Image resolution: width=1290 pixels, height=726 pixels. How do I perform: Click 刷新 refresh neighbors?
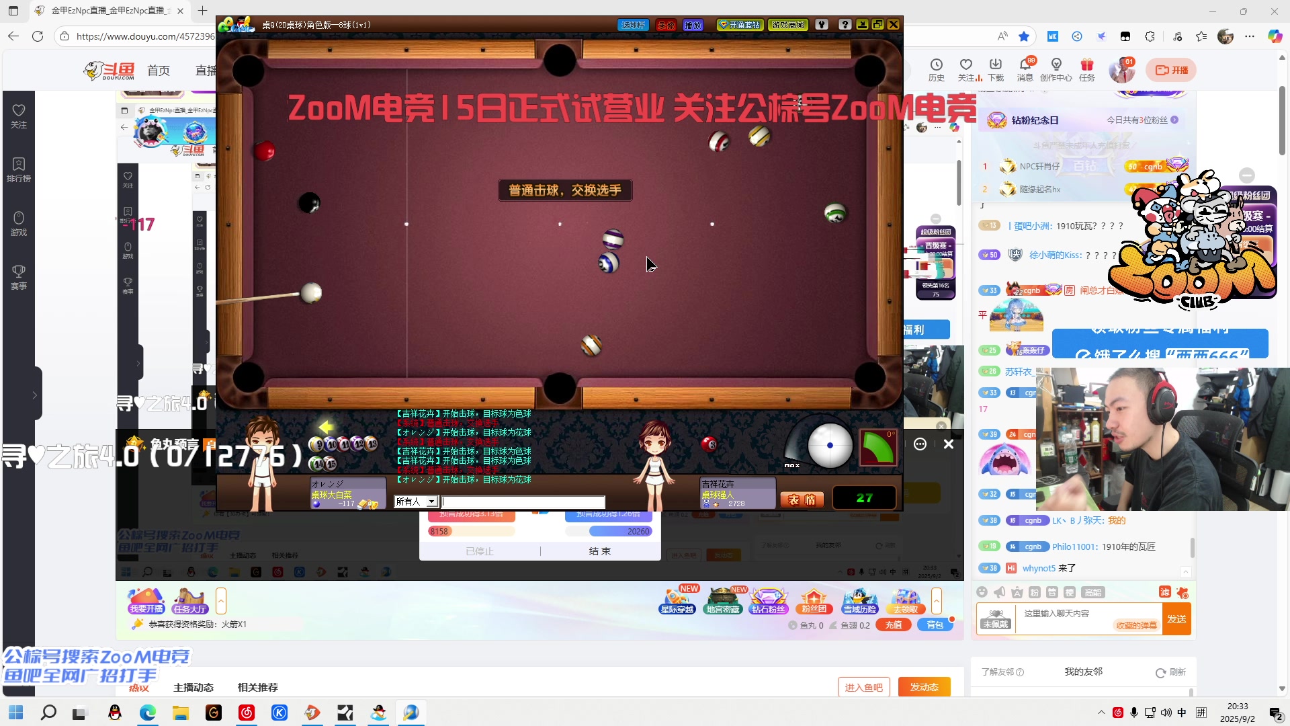click(1170, 672)
